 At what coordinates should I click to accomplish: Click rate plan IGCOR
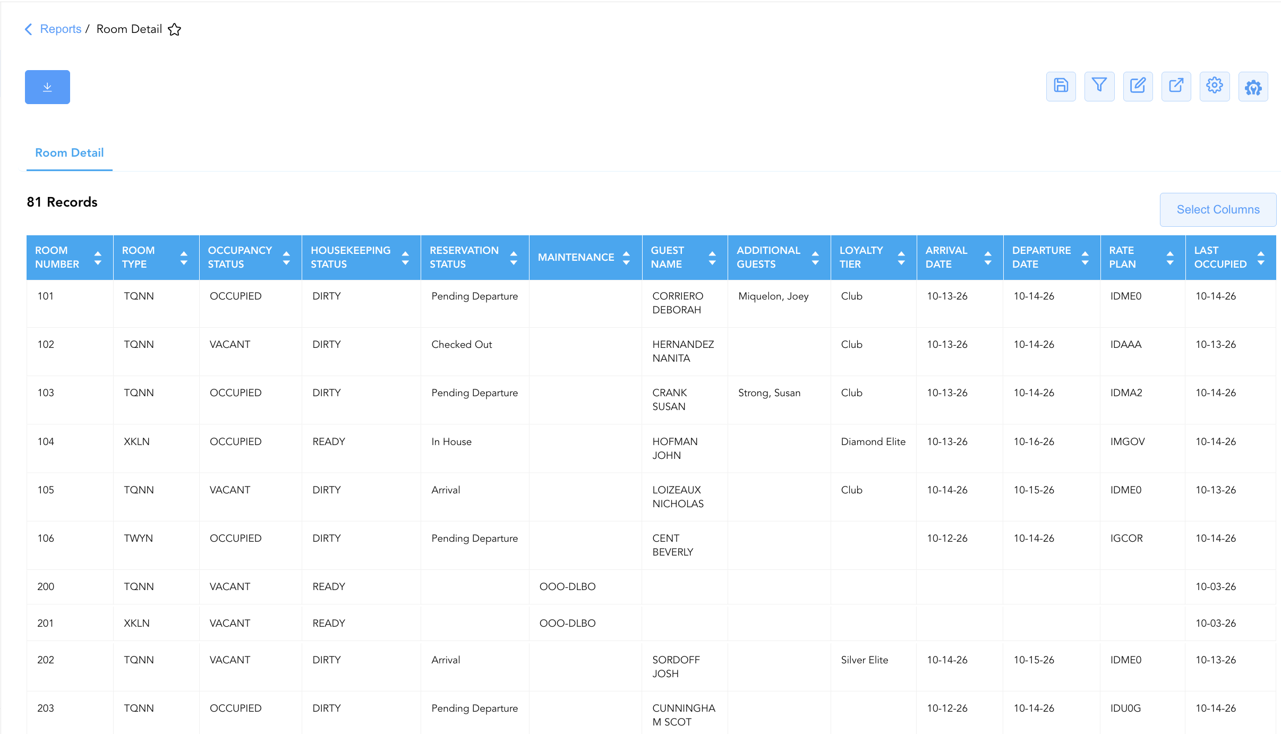pyautogui.click(x=1126, y=539)
